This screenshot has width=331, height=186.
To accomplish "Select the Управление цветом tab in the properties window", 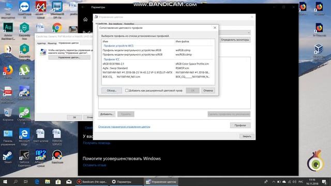I will 68,43.
